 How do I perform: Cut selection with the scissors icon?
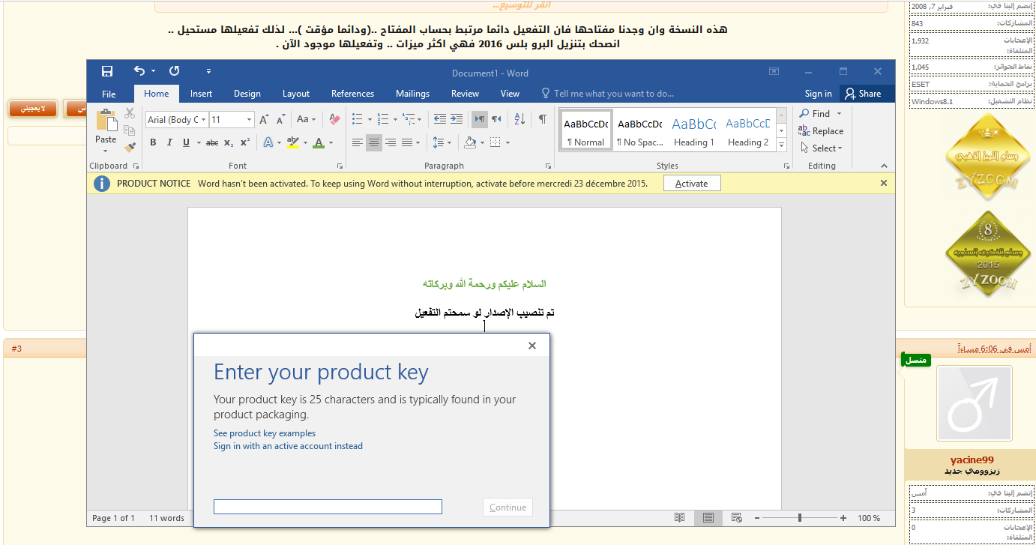(130, 113)
